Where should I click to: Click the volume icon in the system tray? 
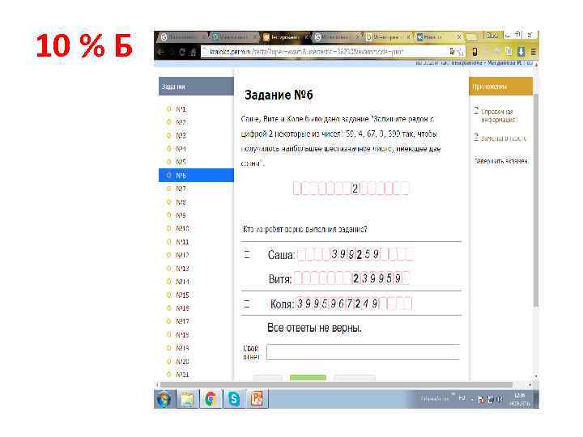coord(500,399)
